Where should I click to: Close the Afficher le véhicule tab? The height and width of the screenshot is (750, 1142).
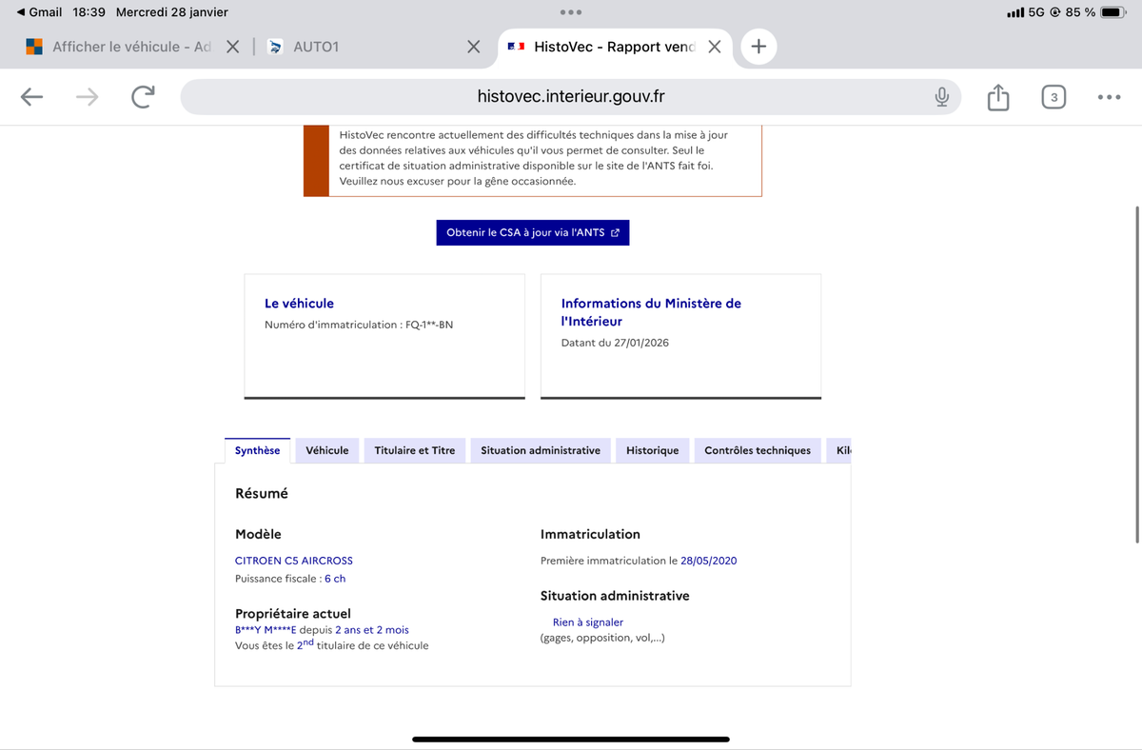(232, 47)
